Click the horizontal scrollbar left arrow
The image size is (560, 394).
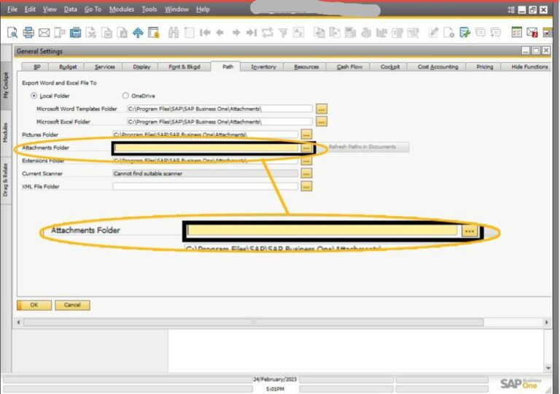[x=18, y=322]
